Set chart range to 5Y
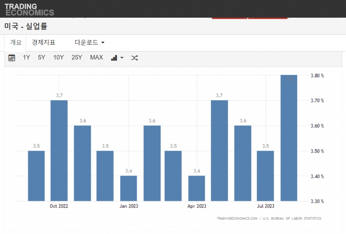Screen dimensions: 346x234 click(x=42, y=57)
